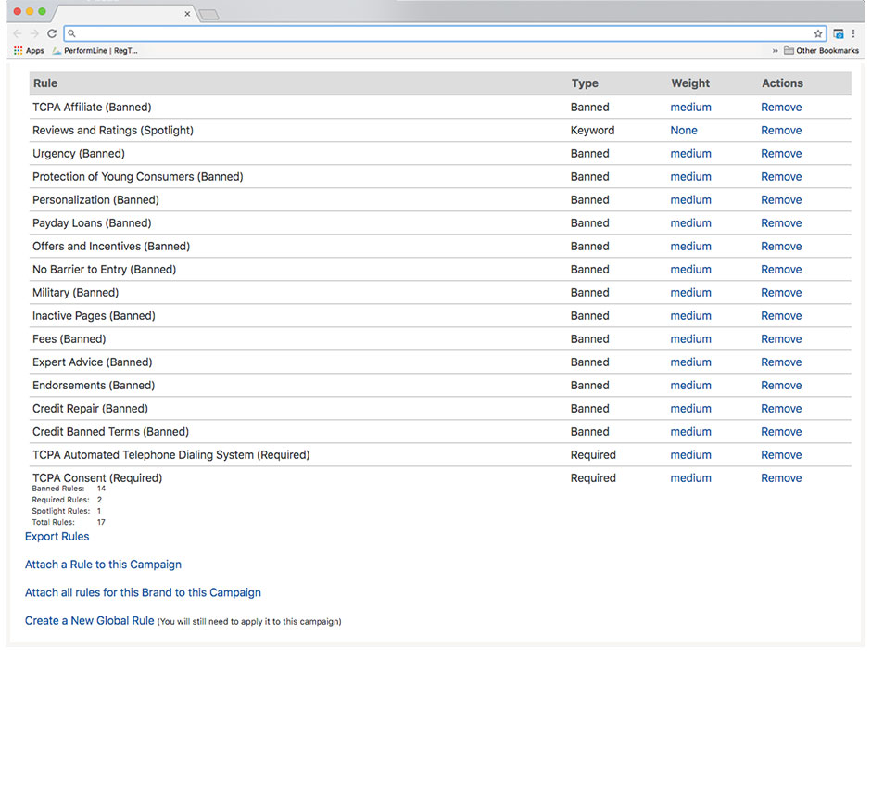This screenshot has height=800, width=871.
Task: Remove the Reviews and Ratings (Spotlight) rule
Action: pos(781,131)
